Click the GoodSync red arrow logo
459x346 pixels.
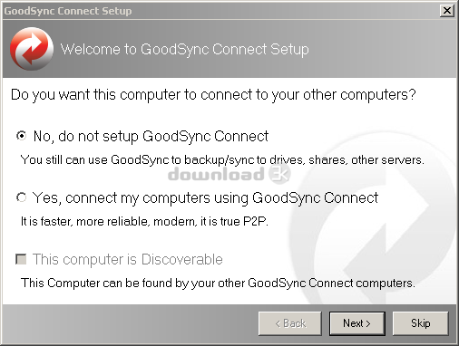(x=32, y=49)
